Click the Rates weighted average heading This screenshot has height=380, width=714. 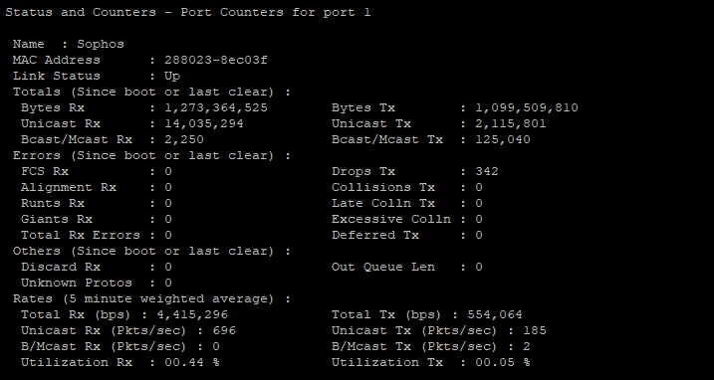click(151, 299)
